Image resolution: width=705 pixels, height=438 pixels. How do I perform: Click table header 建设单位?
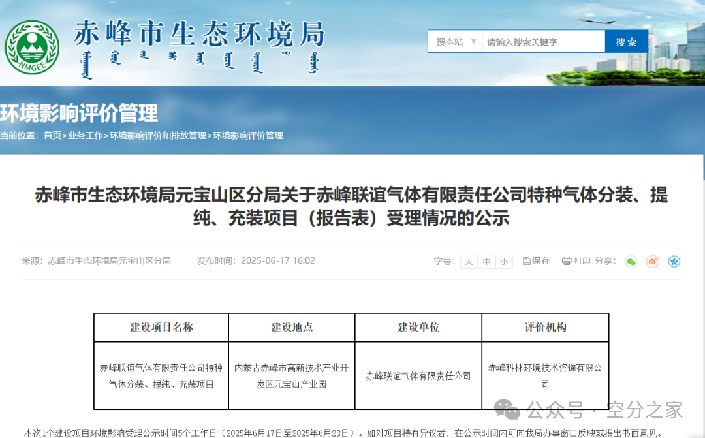(418, 328)
